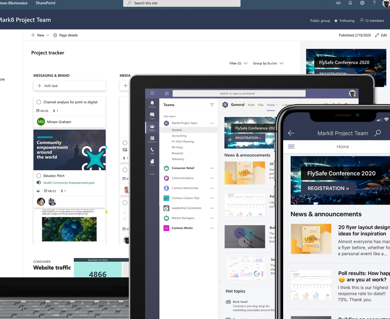Switch to the Posts tab in General

251,105
